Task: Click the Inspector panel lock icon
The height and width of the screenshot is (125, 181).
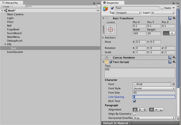Action: click(x=173, y=3)
